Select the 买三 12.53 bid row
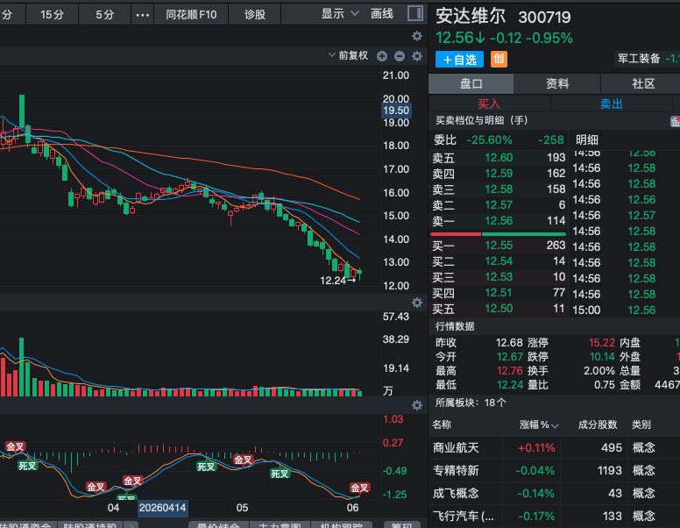 tap(499, 276)
